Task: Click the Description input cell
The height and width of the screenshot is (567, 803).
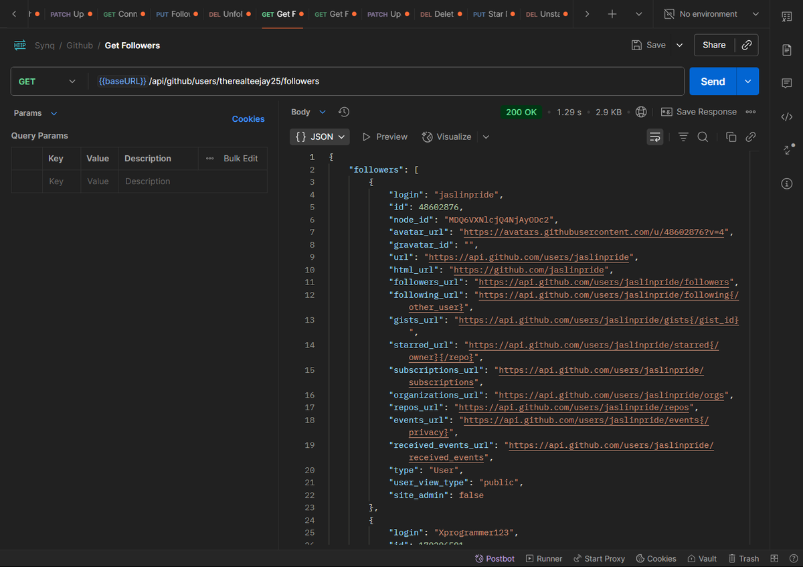Action: pos(193,181)
